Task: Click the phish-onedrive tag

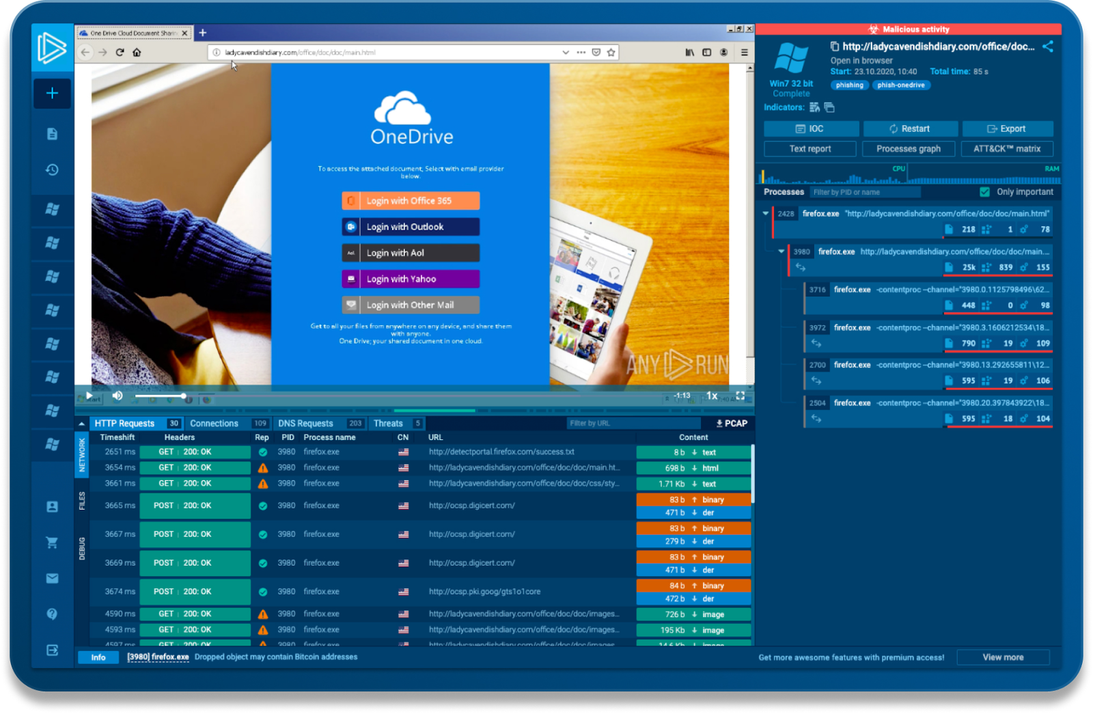Action: (901, 85)
